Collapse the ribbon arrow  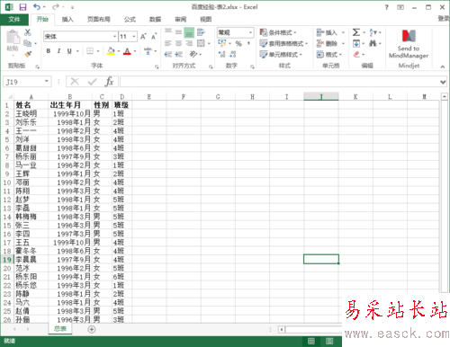[x=443, y=67]
